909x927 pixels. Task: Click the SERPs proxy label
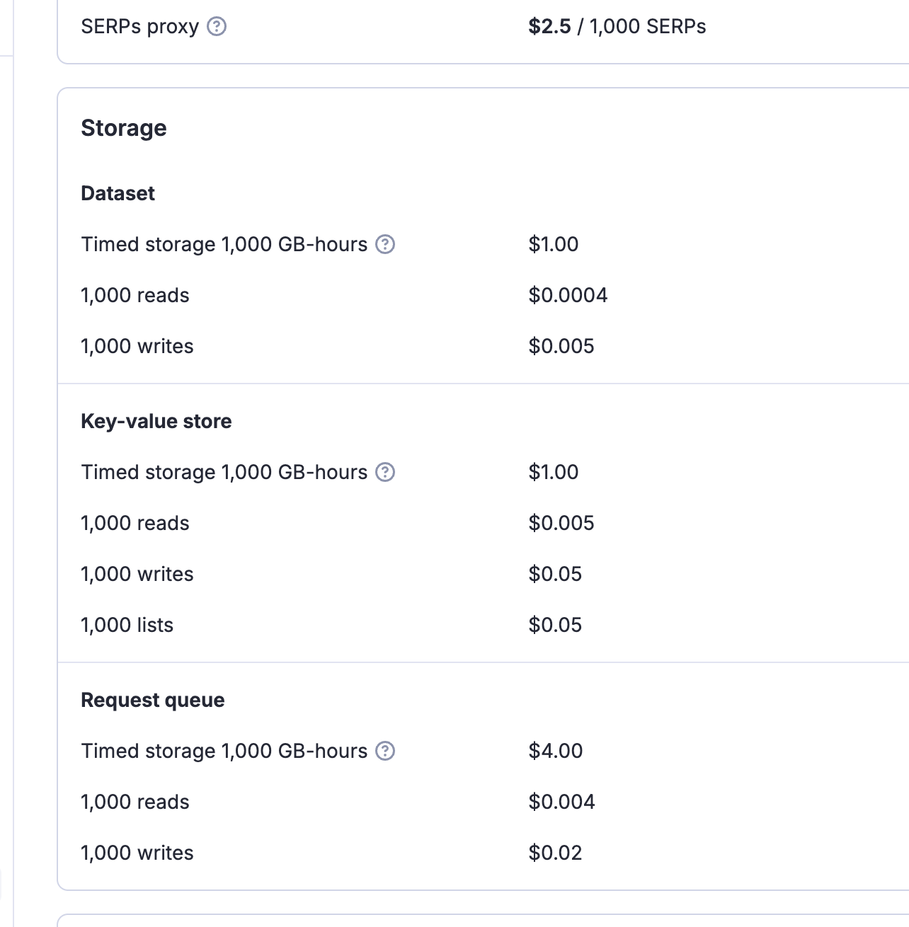(x=140, y=27)
